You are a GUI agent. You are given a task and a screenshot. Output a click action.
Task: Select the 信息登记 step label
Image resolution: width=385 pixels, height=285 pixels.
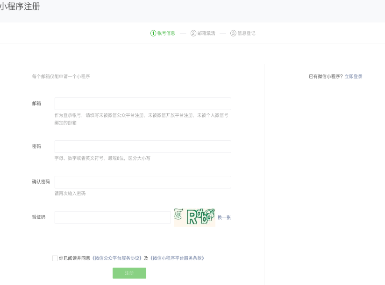[247, 33]
